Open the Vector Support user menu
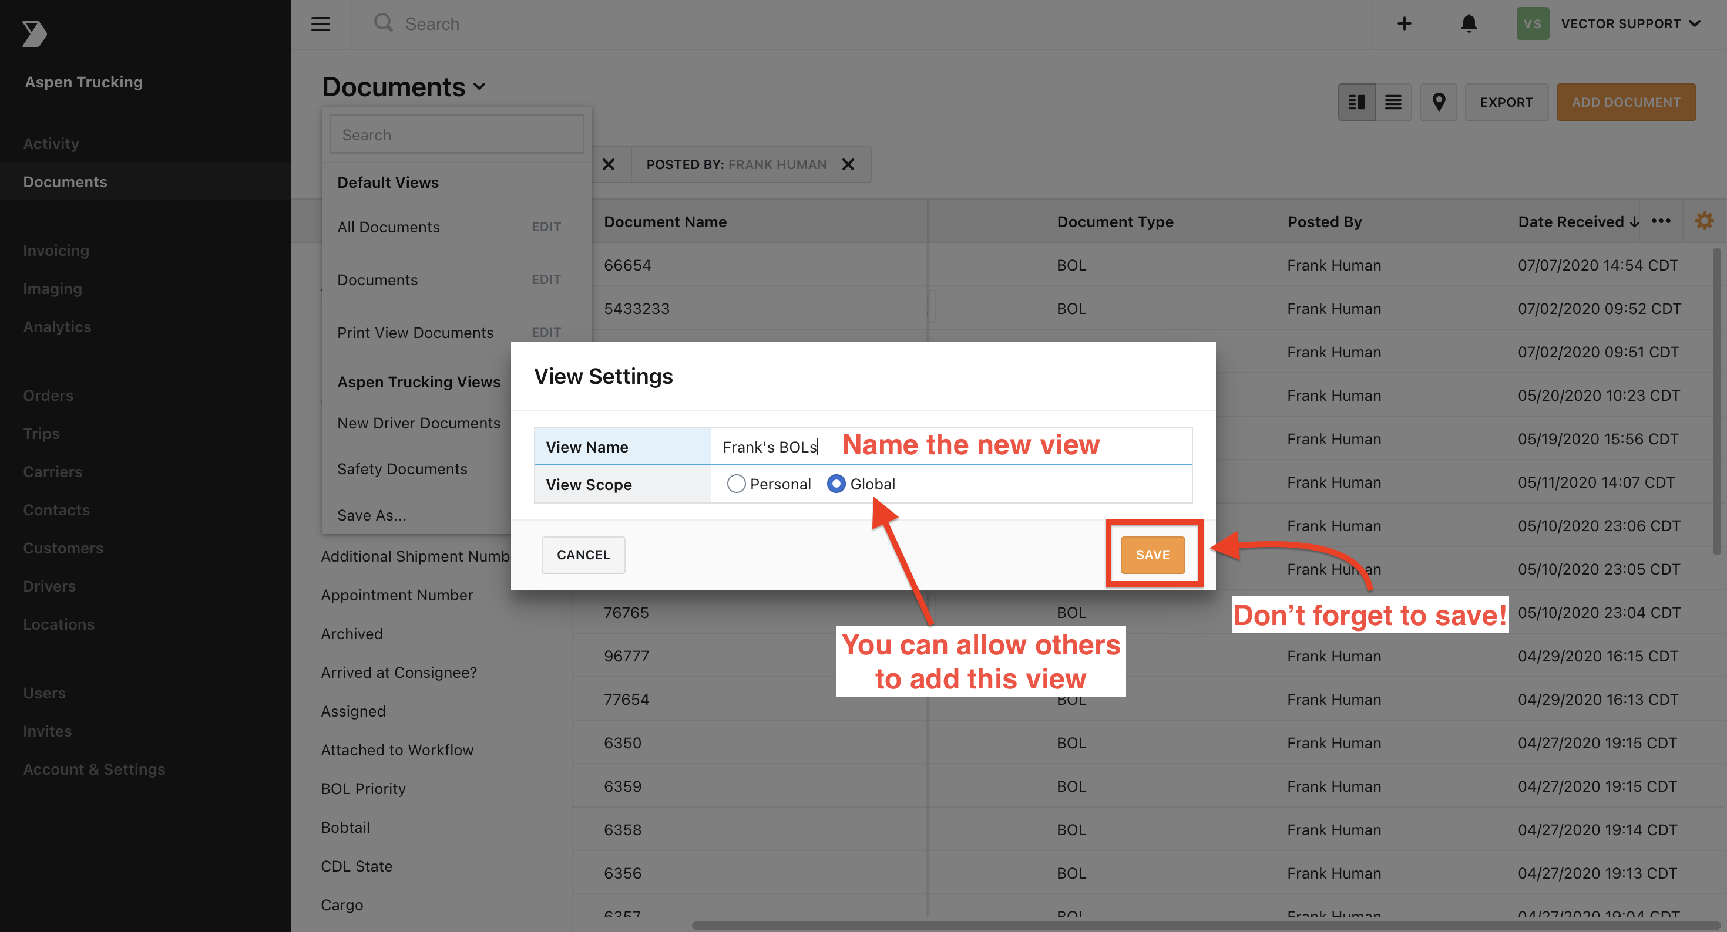This screenshot has width=1727, height=932. click(x=1629, y=24)
